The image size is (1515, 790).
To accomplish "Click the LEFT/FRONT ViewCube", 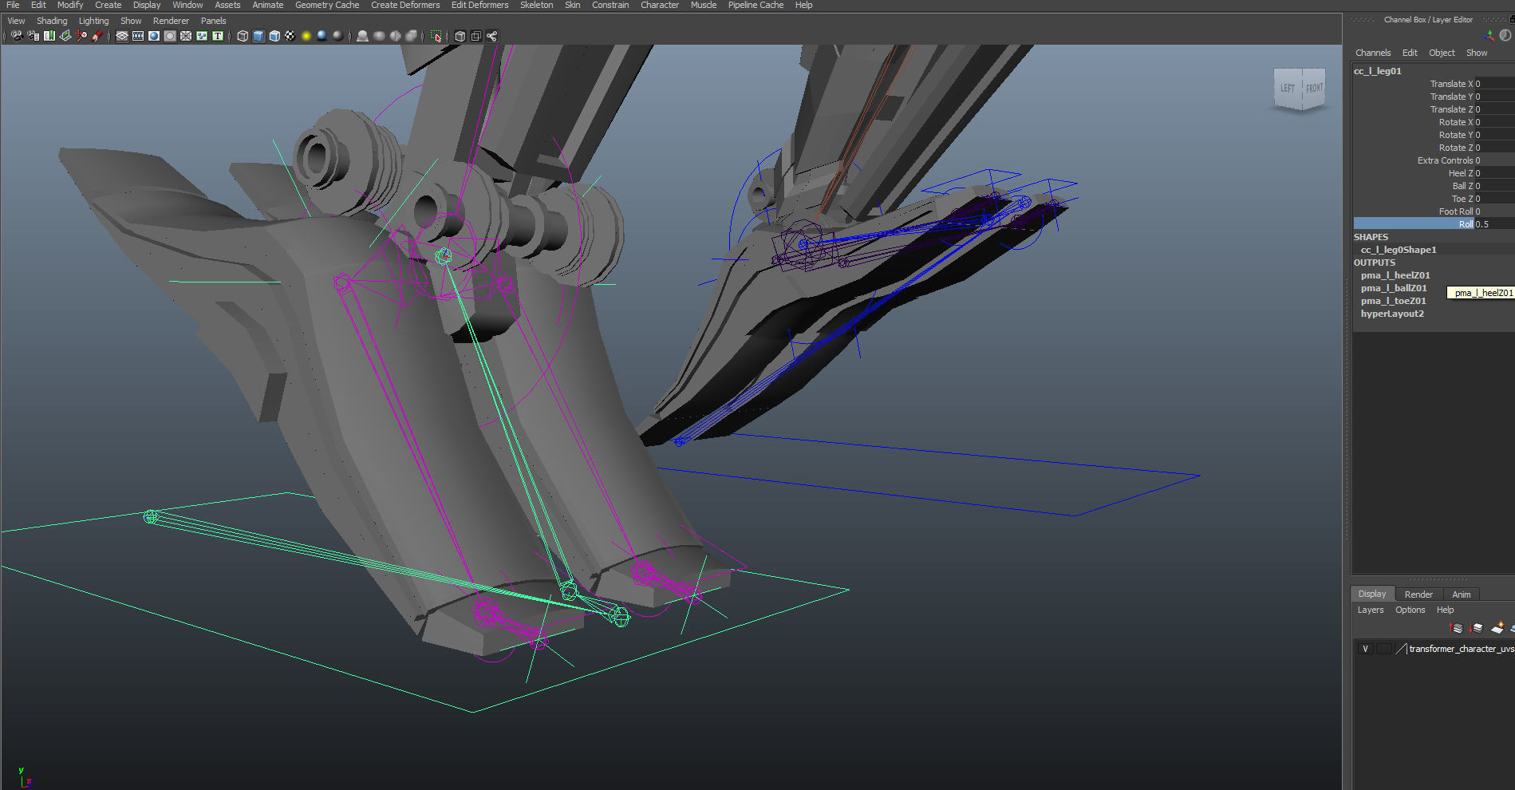I will pyautogui.click(x=1300, y=89).
